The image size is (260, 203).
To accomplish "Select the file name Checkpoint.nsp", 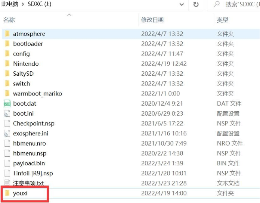I will pos(34,124).
